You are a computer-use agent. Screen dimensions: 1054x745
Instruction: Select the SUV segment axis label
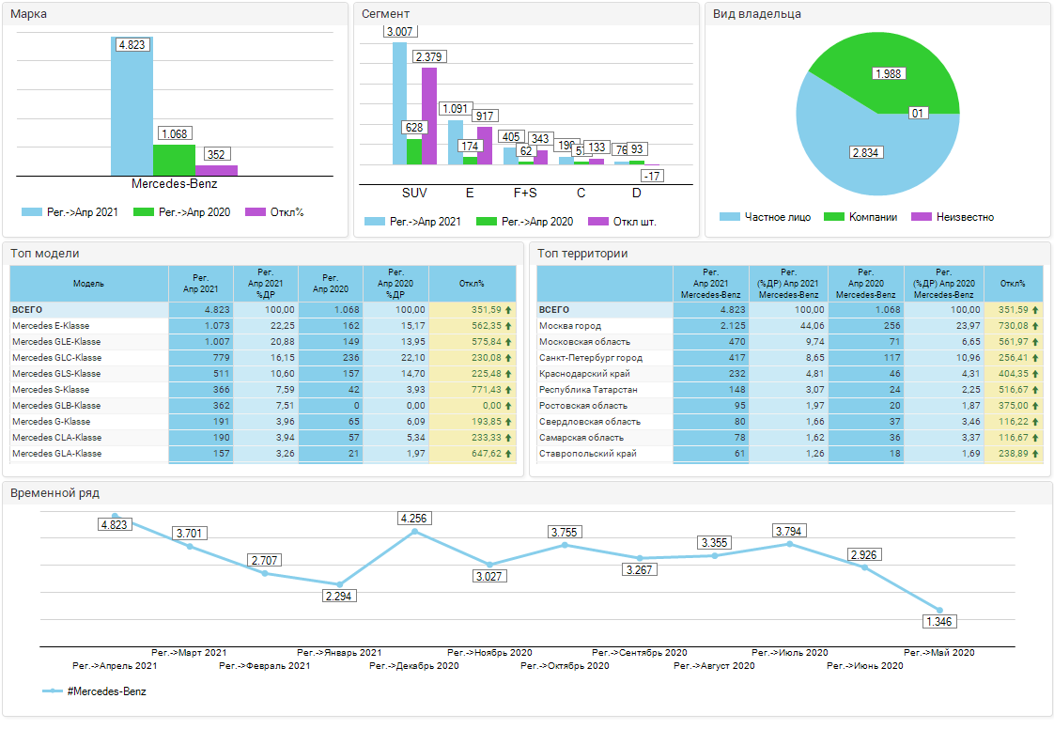click(x=413, y=193)
